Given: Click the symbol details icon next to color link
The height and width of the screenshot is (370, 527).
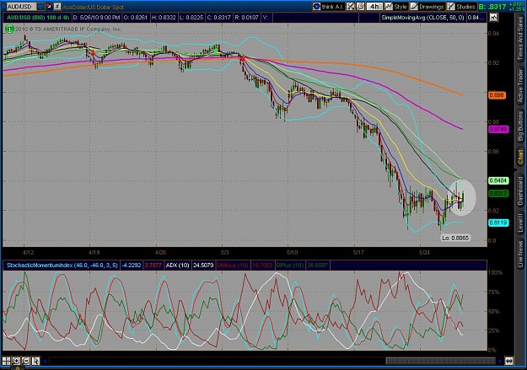Looking at the screenshot, I should pos(57,6).
